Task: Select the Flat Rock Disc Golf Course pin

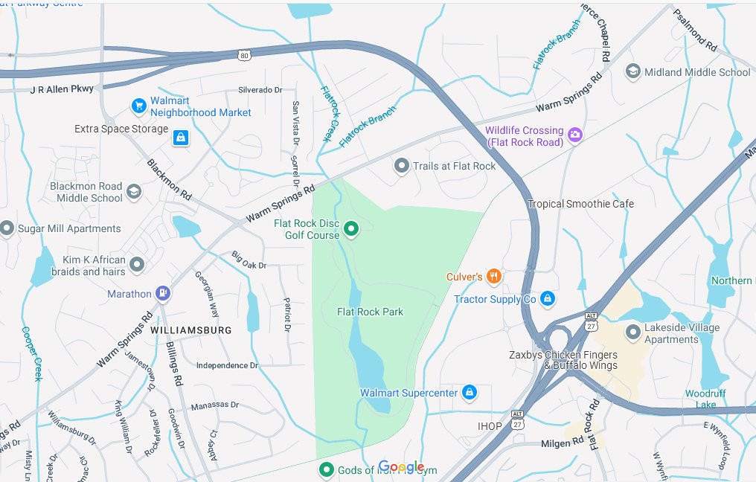Action: 351,228
